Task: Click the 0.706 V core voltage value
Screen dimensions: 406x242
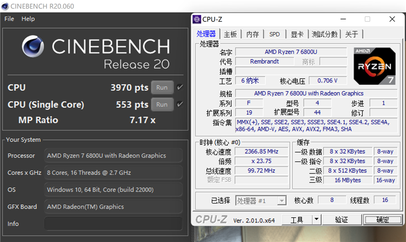Action: pos(327,81)
